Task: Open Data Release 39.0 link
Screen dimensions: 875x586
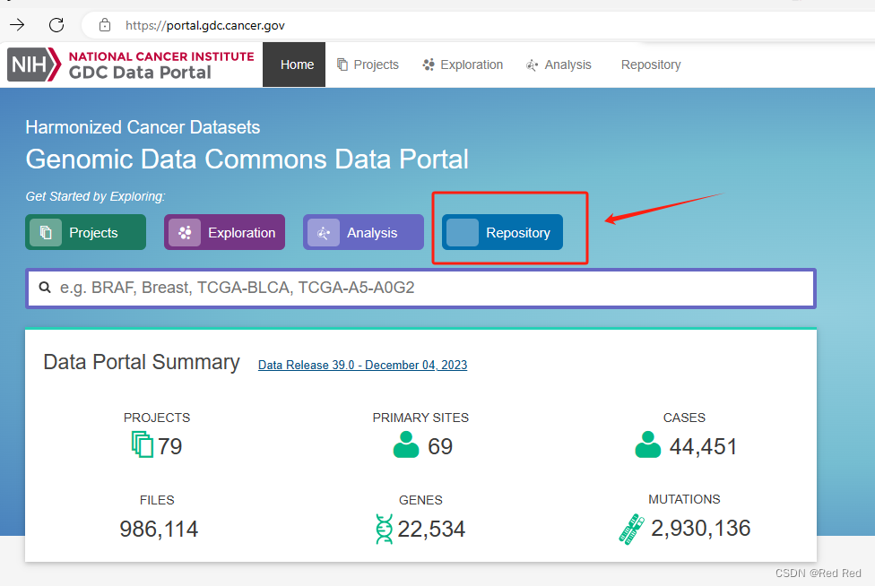Action: 363,366
